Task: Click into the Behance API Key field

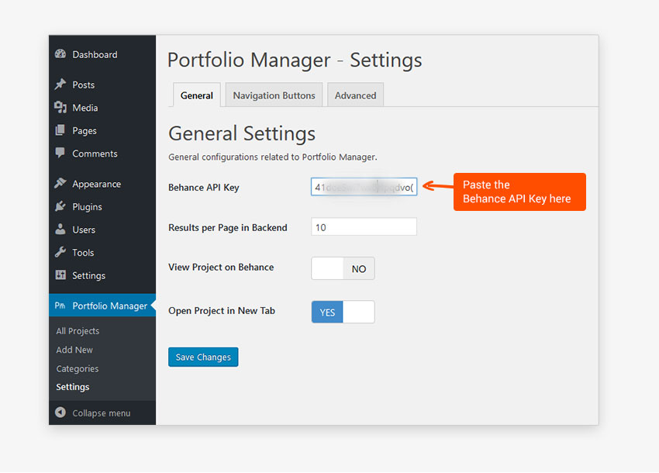Action: [x=364, y=187]
